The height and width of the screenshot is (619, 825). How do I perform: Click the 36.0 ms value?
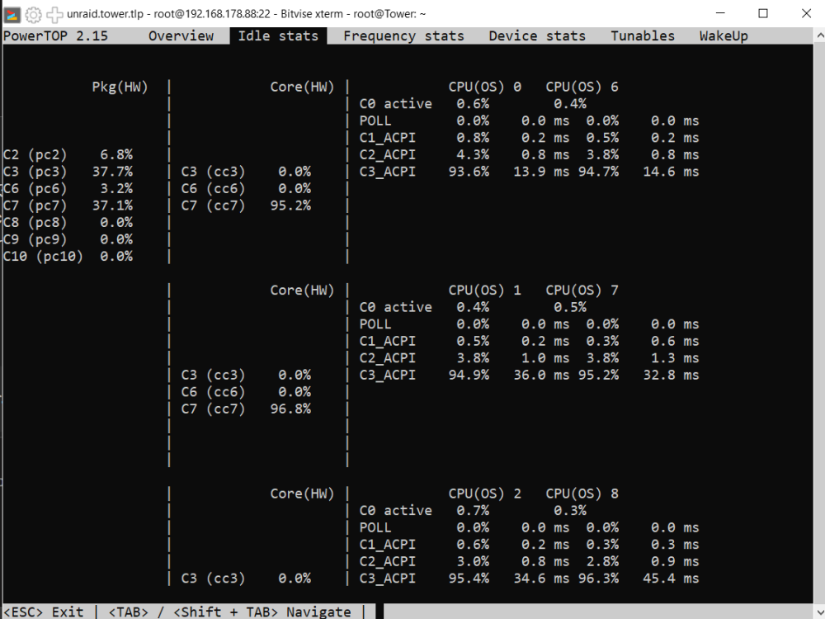tap(541, 376)
